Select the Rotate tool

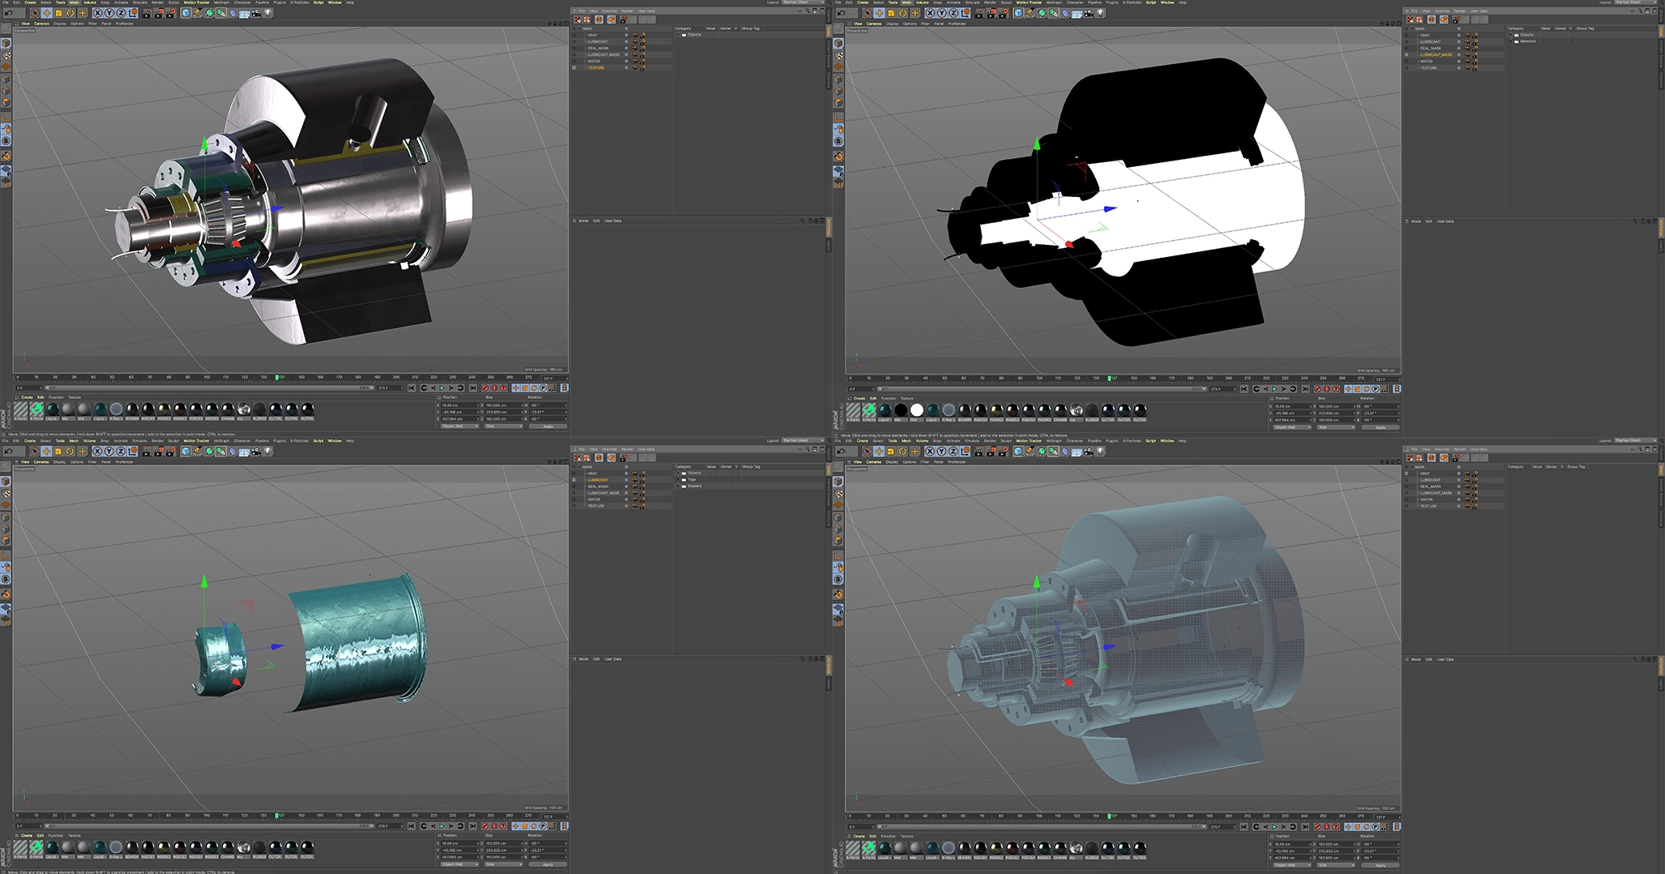coord(71,14)
